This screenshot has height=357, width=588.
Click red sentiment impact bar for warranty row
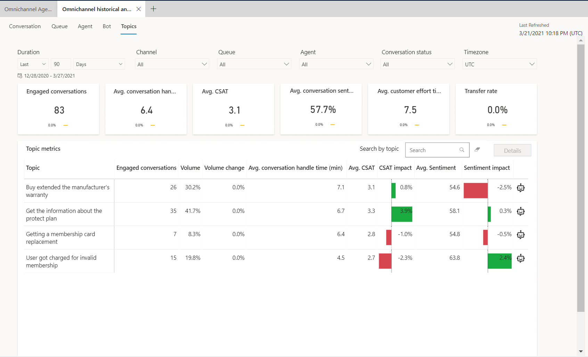(x=475, y=191)
